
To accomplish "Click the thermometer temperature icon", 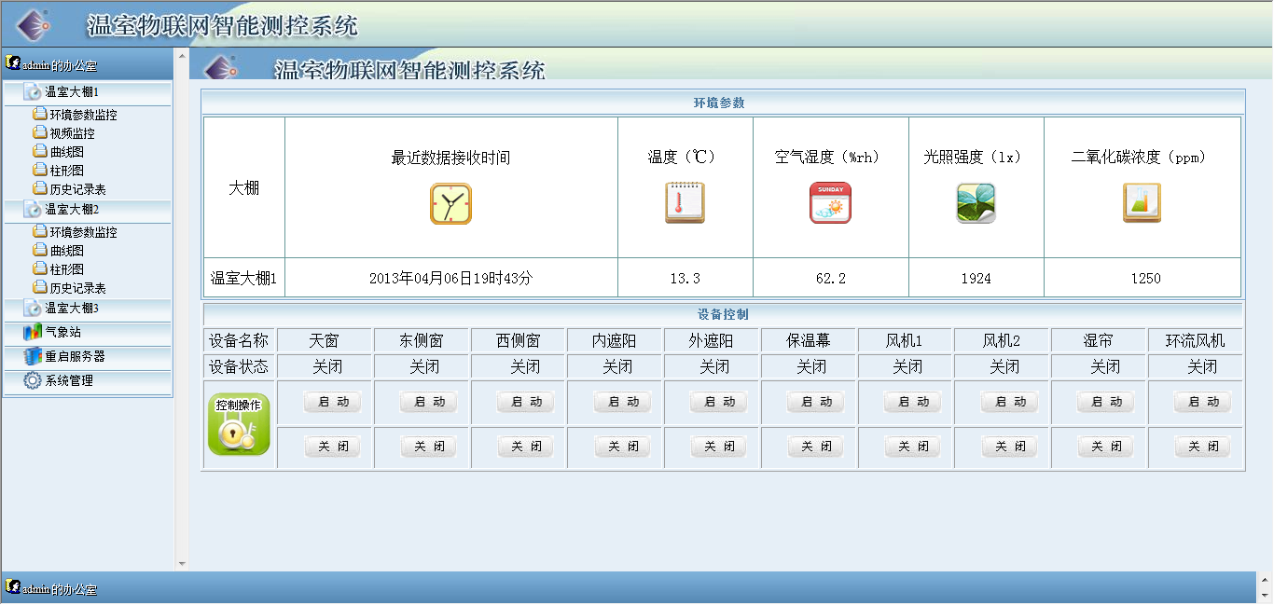I will tap(685, 203).
